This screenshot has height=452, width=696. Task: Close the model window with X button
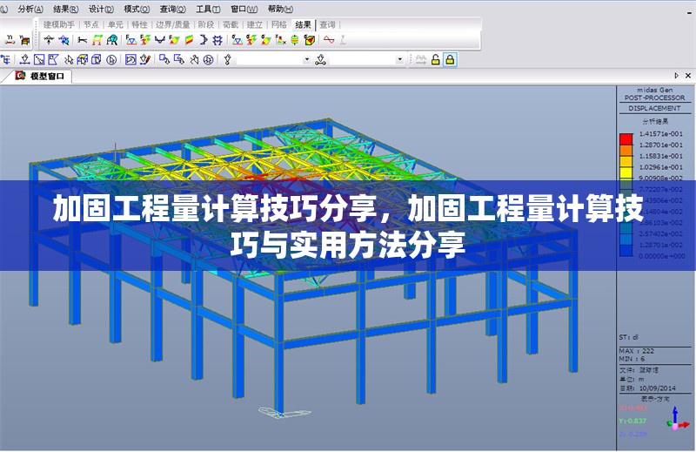click(688, 77)
